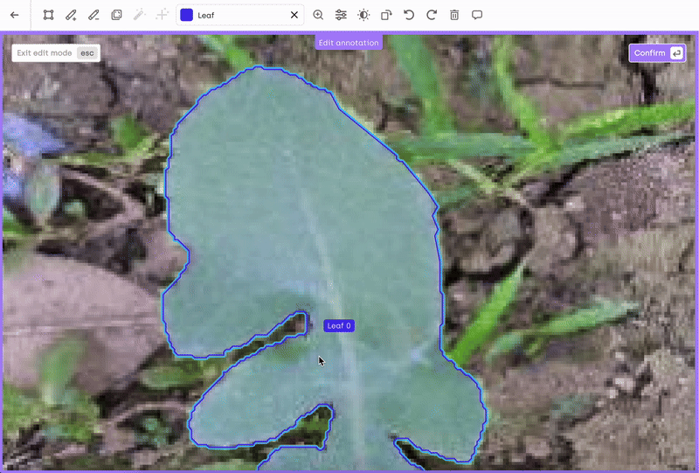Click the smart point sparkle tool
The height and width of the screenshot is (473, 699).
[x=162, y=15]
